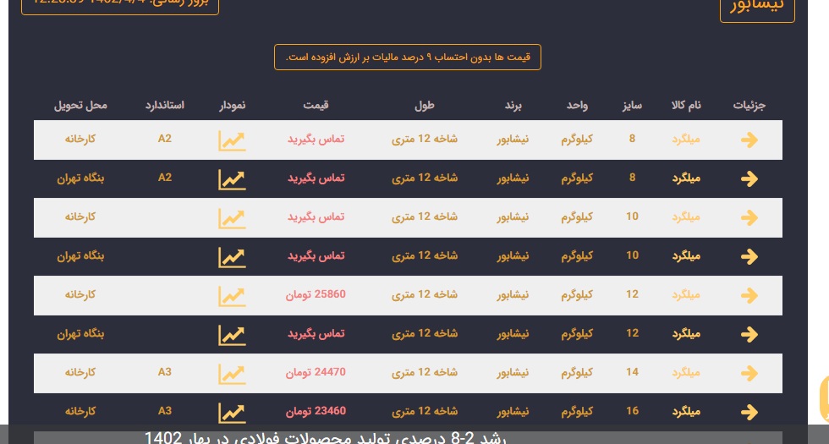Show price chart for size 14 rebar
This screenshot has height=444, width=829.
point(232,373)
